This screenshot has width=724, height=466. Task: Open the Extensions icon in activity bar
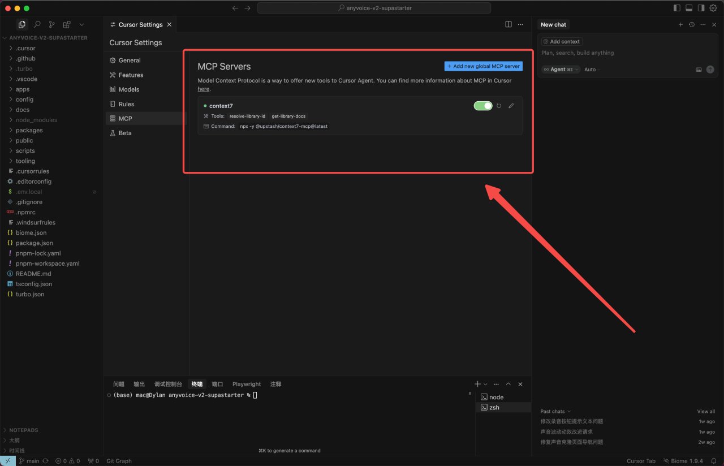pos(67,24)
